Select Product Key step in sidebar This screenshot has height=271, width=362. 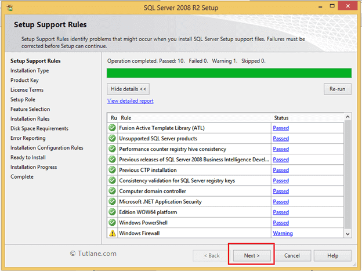tap(24, 80)
